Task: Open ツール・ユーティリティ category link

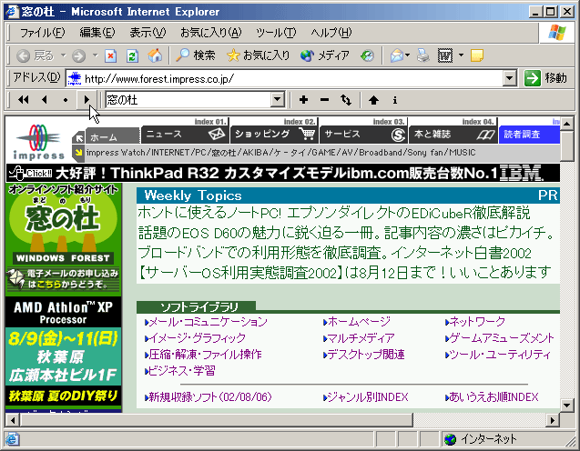Action: pyautogui.click(x=498, y=355)
